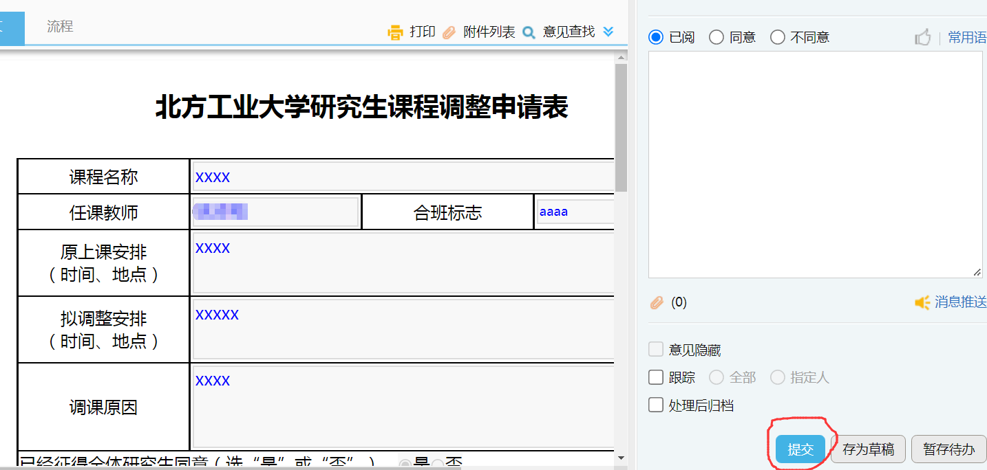The height and width of the screenshot is (470, 987).
Task: Open the attachment list paperclip icon
Action: pyautogui.click(x=449, y=32)
